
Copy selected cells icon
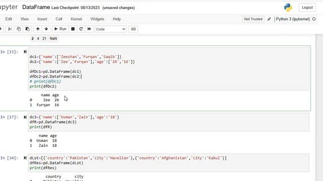tap(19, 29)
